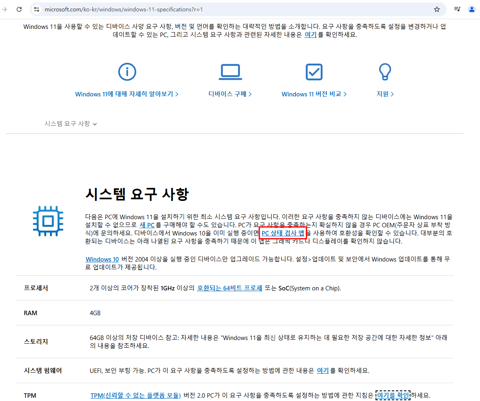480x401 pixels.
Task: Open the 여기 link in the 시스템 펌웨어 row
Action: [323, 370]
